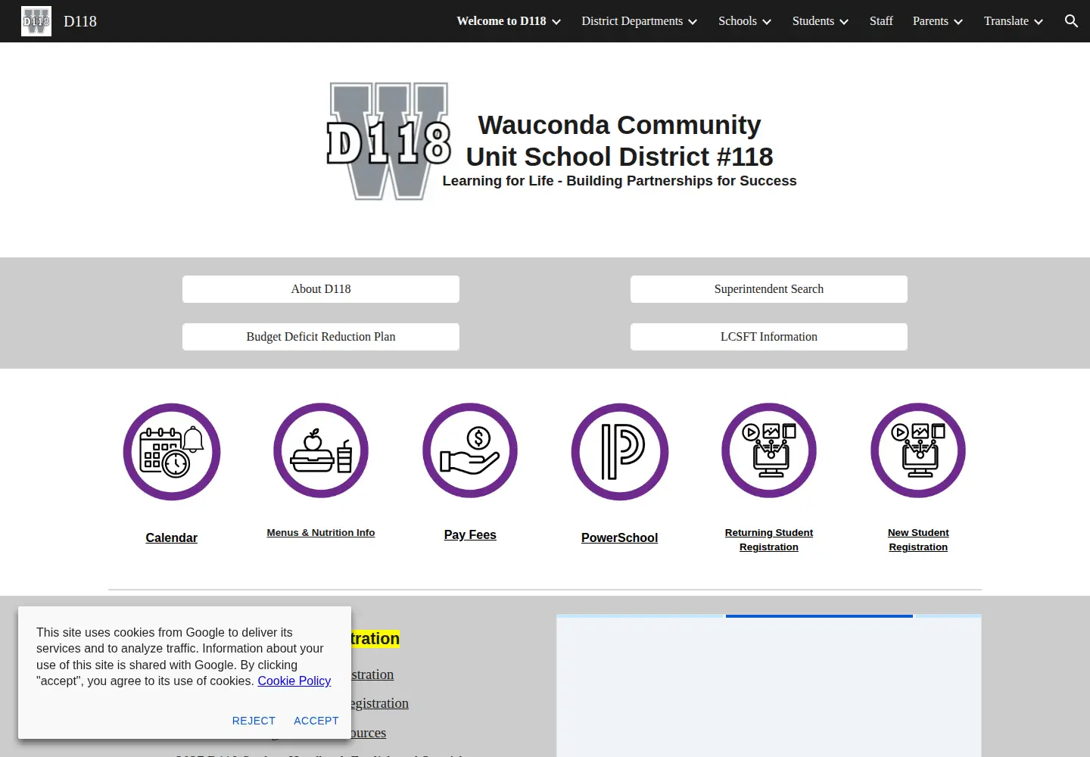Click the Menus & Nutrition lunchbox icon
Screen dimensions: 1090x757
(321, 450)
